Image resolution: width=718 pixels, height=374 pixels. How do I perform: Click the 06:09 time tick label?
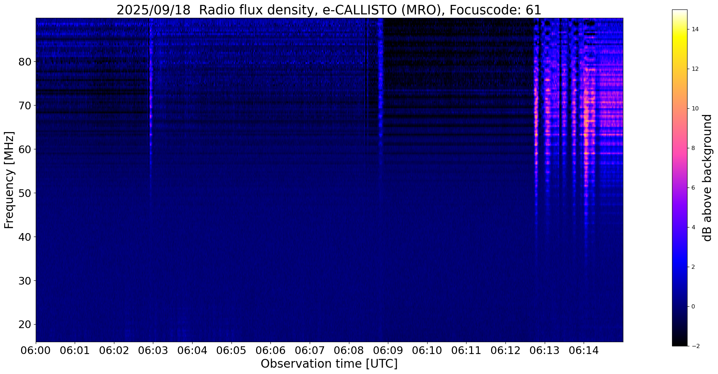[x=388, y=351]
